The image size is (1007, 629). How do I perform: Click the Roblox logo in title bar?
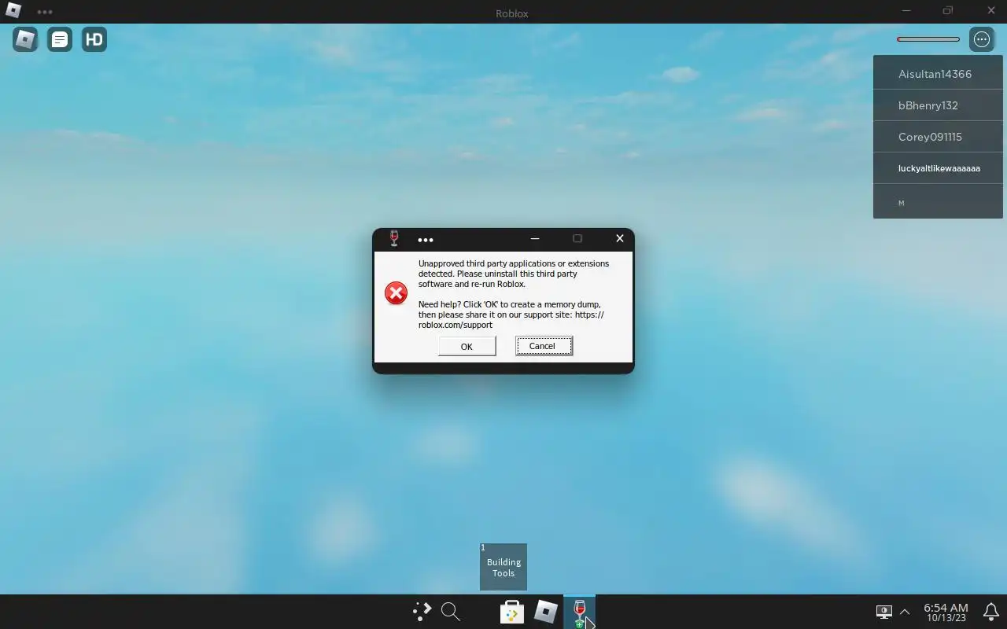pos(13,12)
